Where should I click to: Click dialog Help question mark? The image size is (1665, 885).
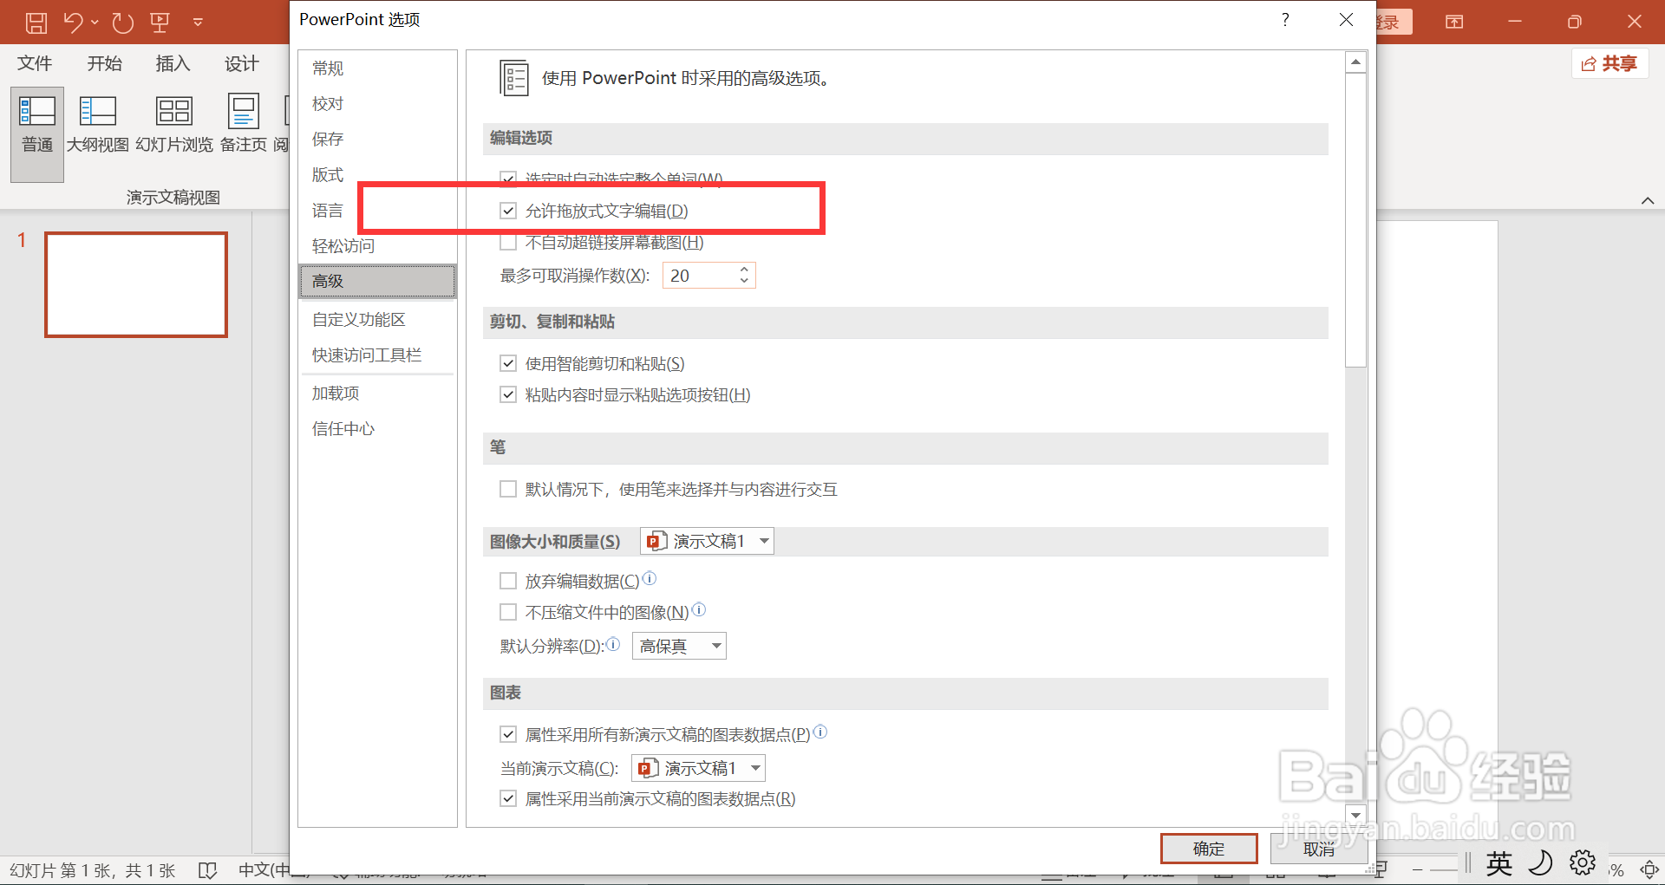(x=1285, y=19)
